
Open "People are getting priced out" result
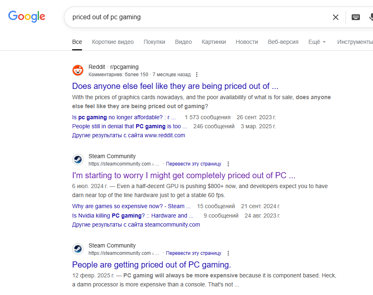(152, 265)
